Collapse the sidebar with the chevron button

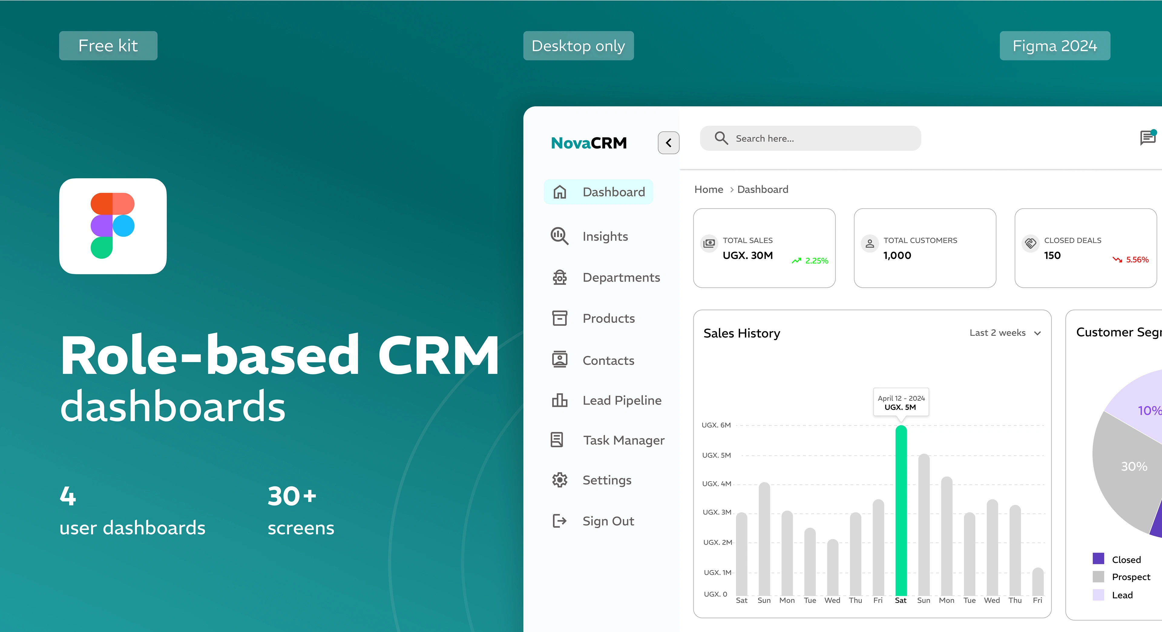tap(668, 143)
